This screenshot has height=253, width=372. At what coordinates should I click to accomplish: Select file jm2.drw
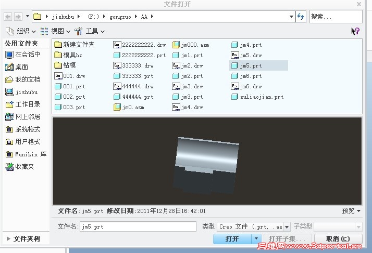pos(188,65)
